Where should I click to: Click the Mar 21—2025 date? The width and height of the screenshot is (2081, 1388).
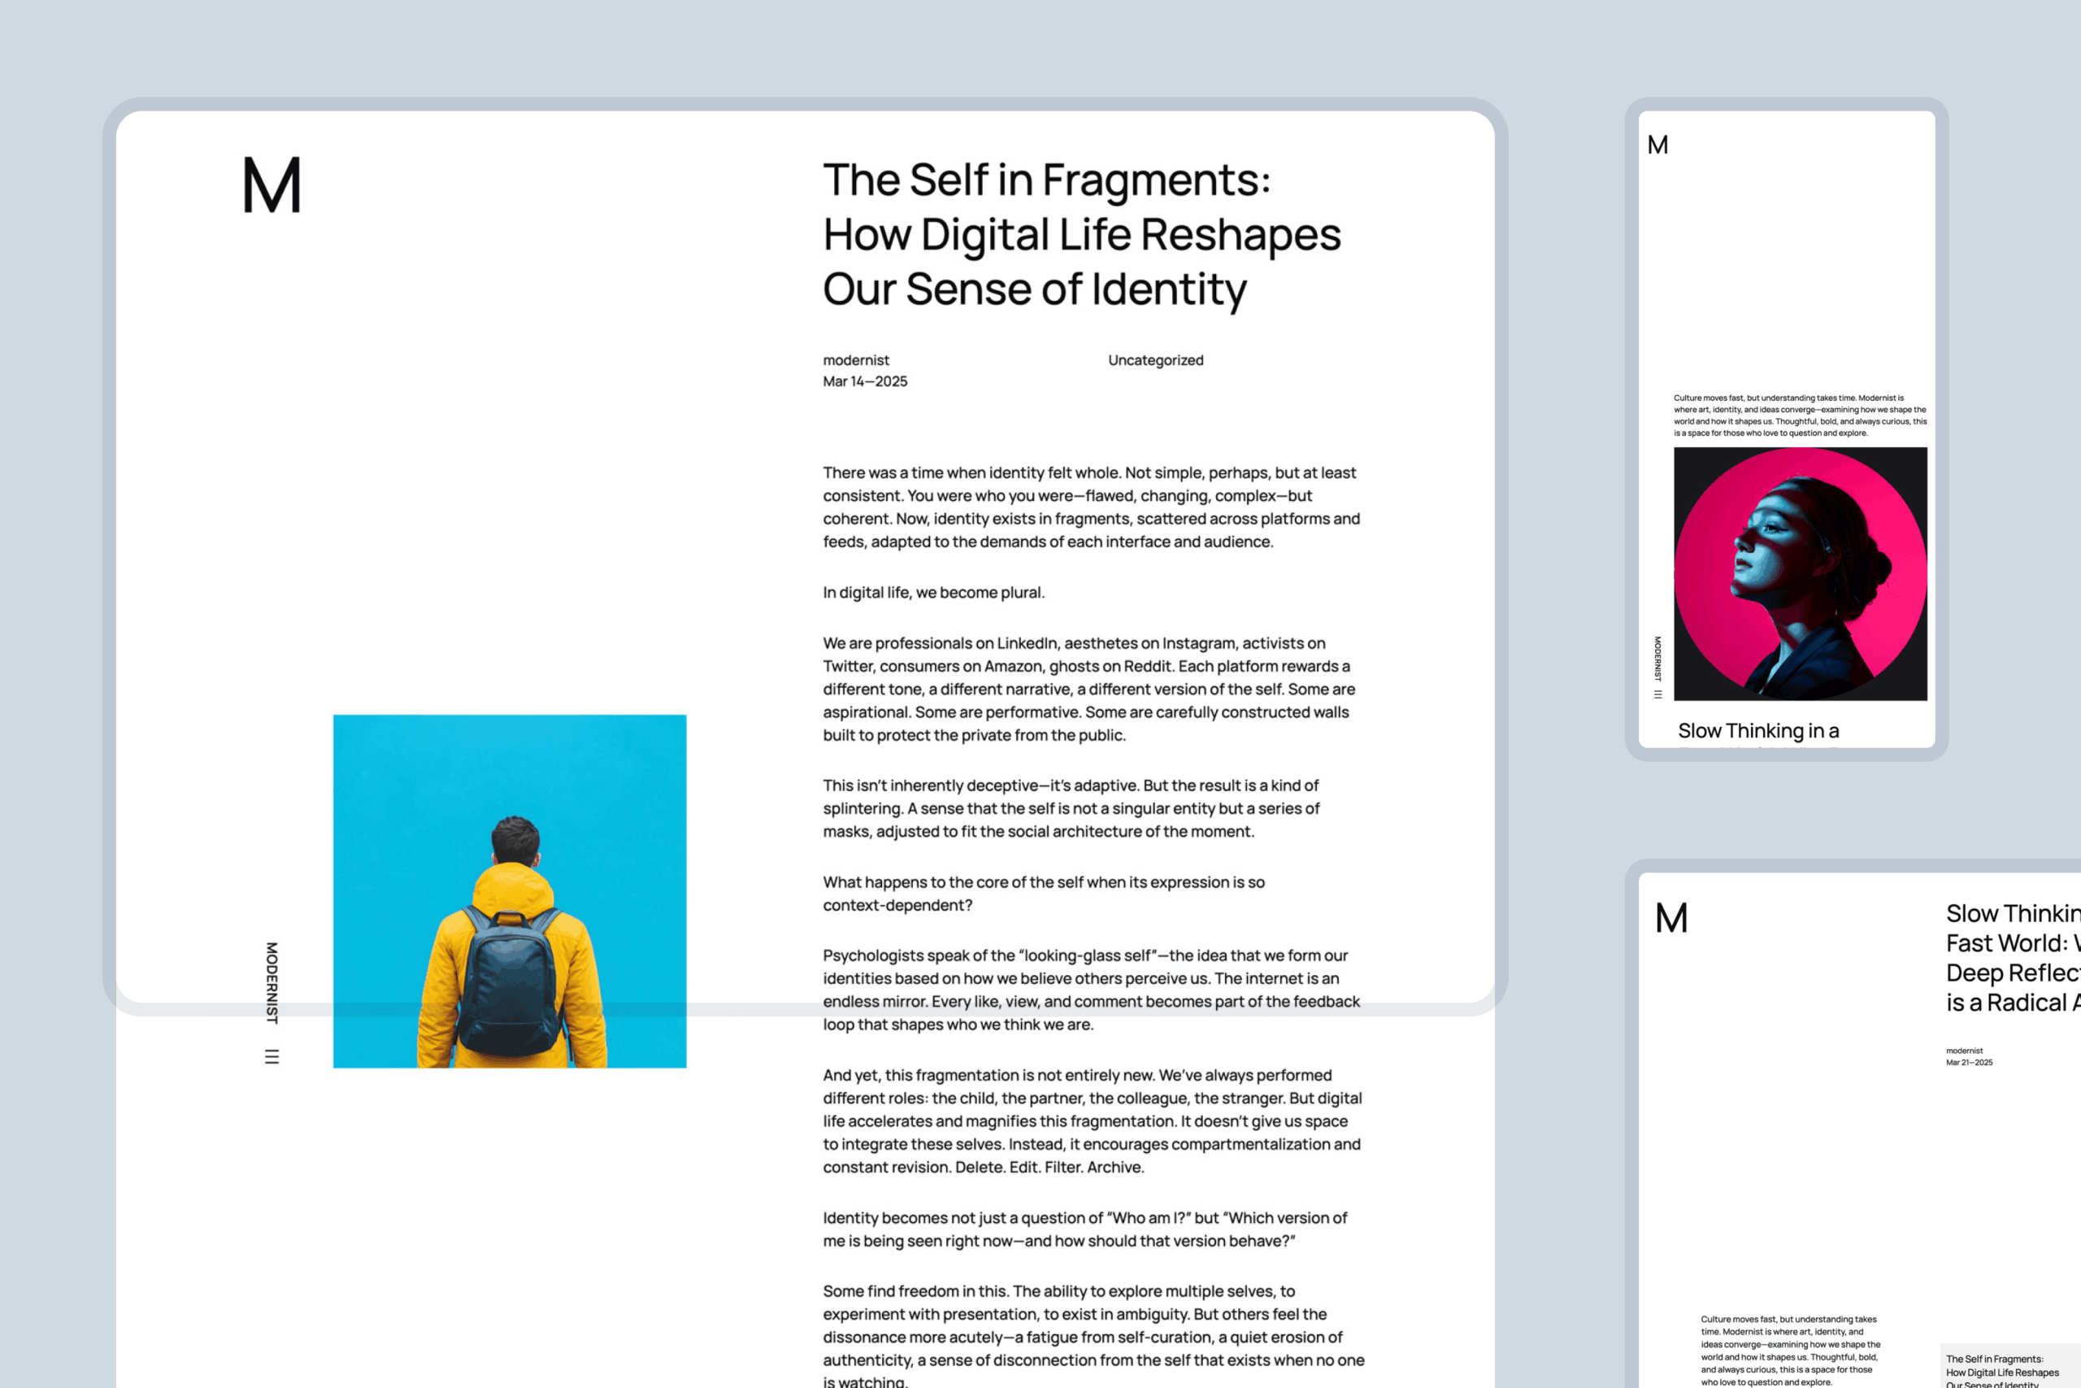[1969, 1062]
